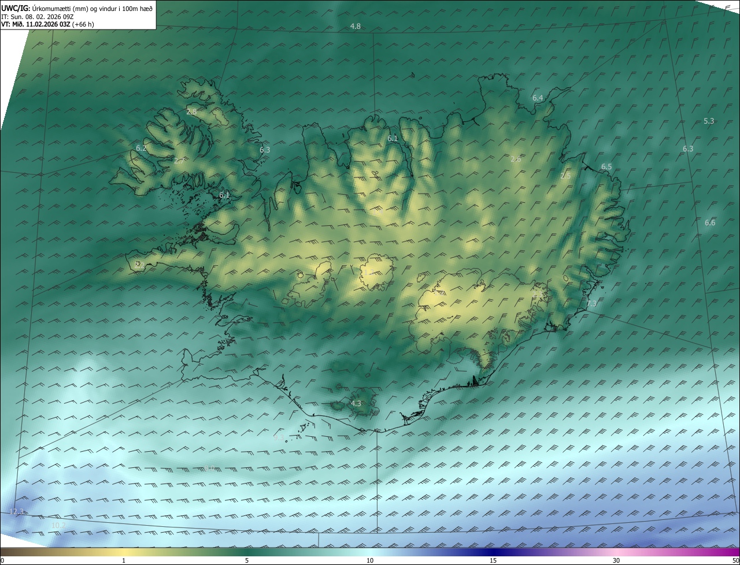Click the '50' tick on the color scale
The width and height of the screenshot is (740, 565).
pyautogui.click(x=735, y=560)
